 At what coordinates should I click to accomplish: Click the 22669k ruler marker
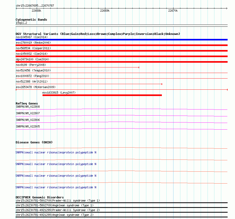pyautogui.click(x=105, y=11)
